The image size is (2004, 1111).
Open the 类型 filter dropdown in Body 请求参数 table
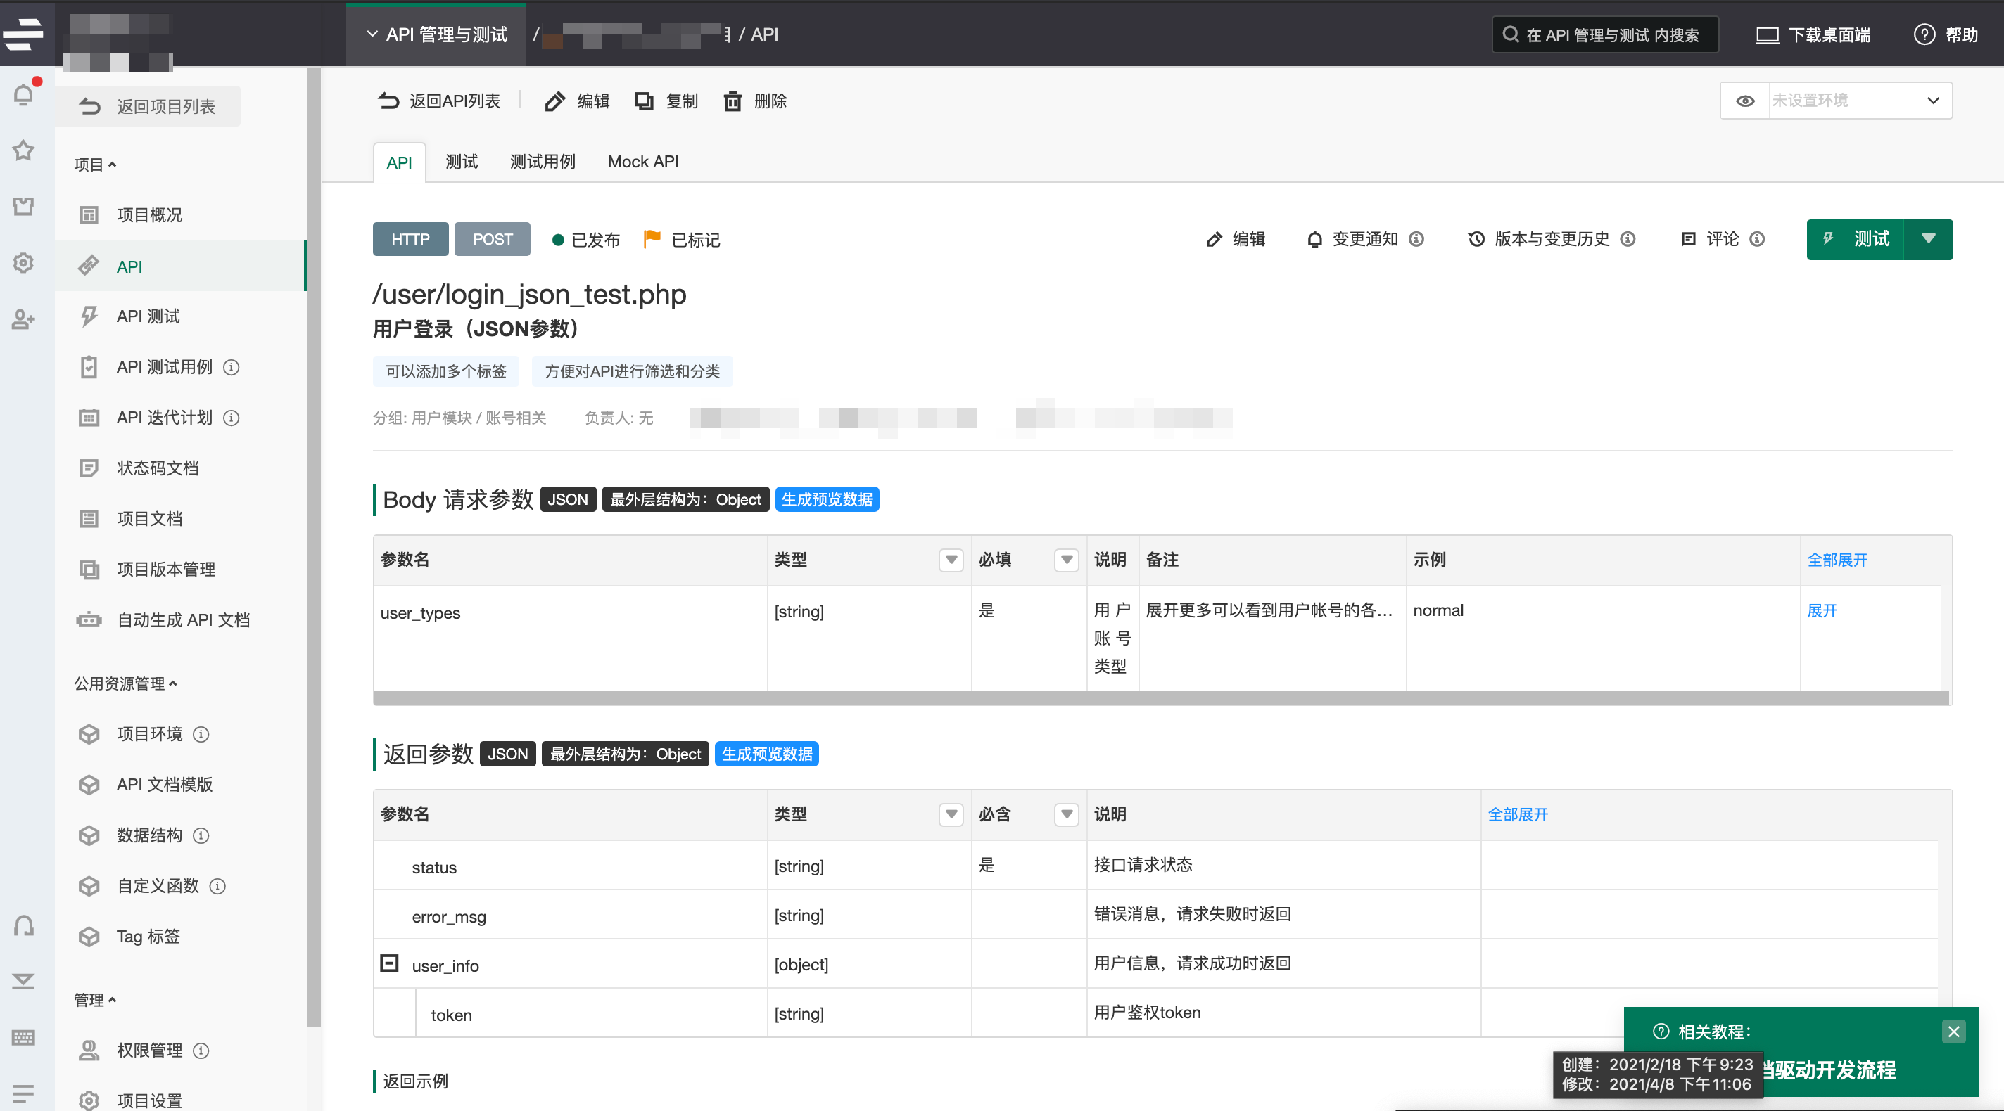[951, 560]
